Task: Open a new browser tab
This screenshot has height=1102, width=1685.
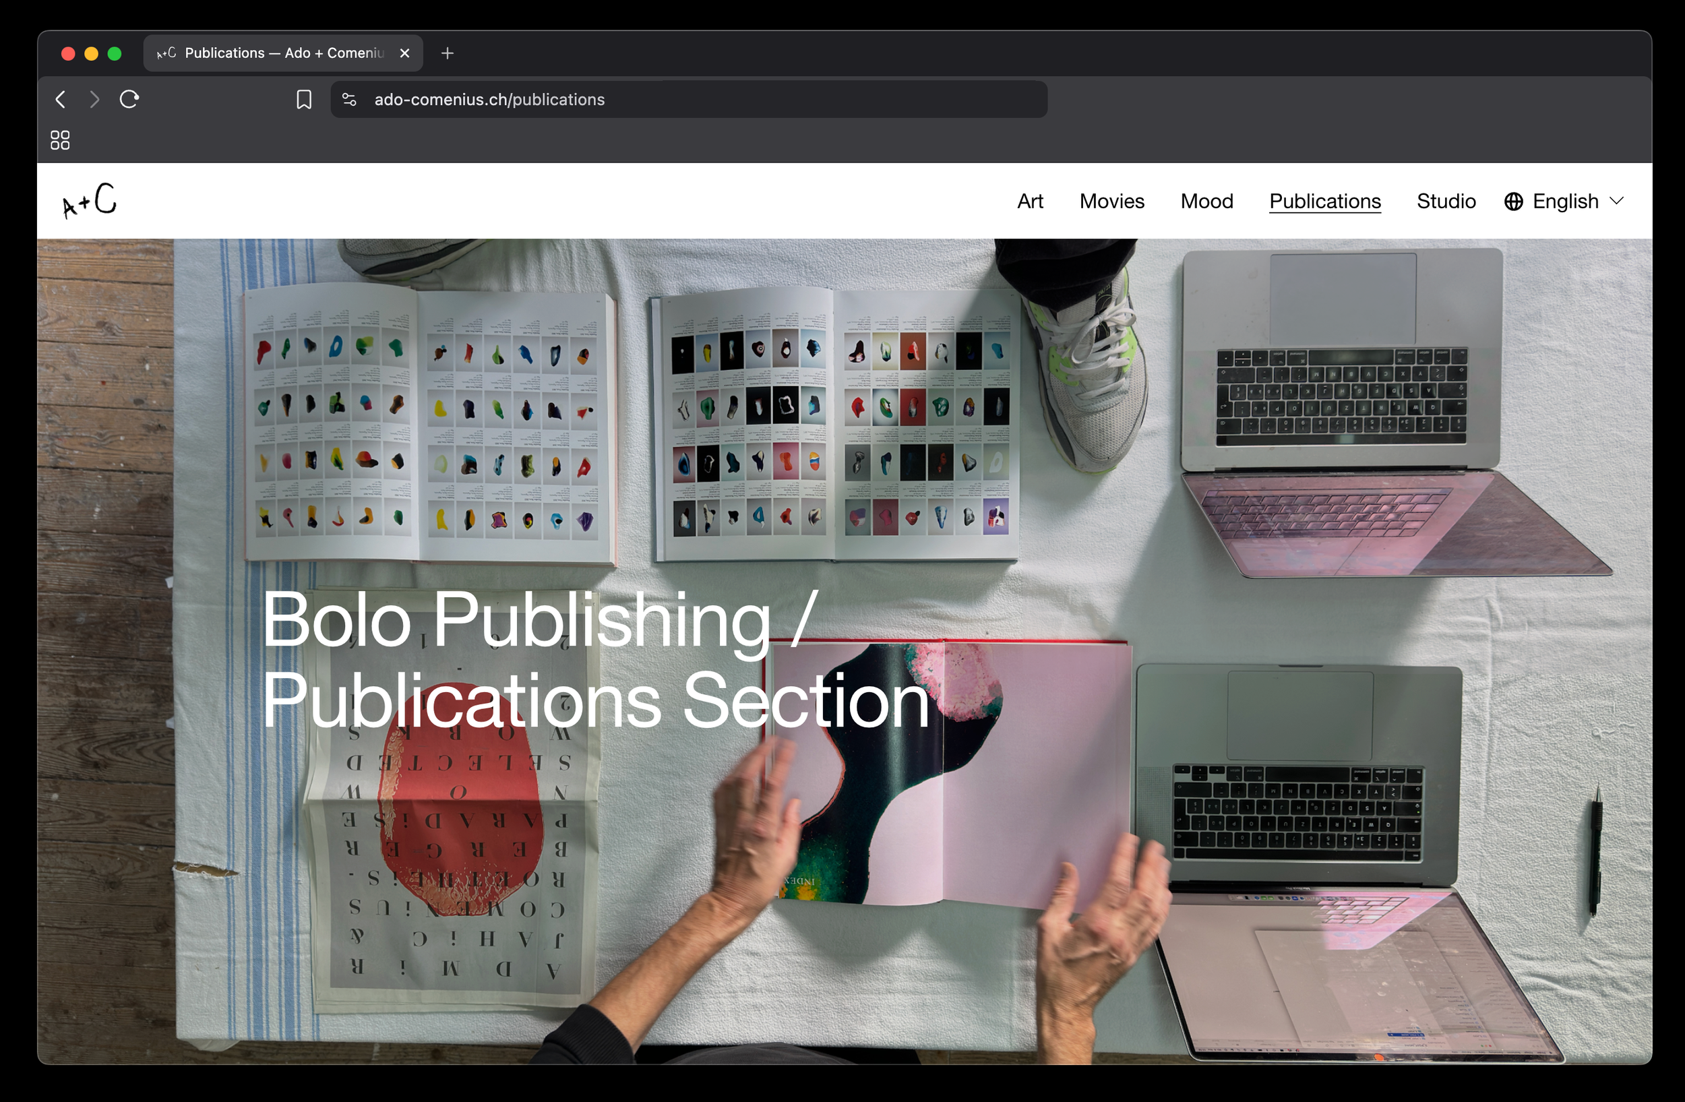Action: pyautogui.click(x=447, y=53)
